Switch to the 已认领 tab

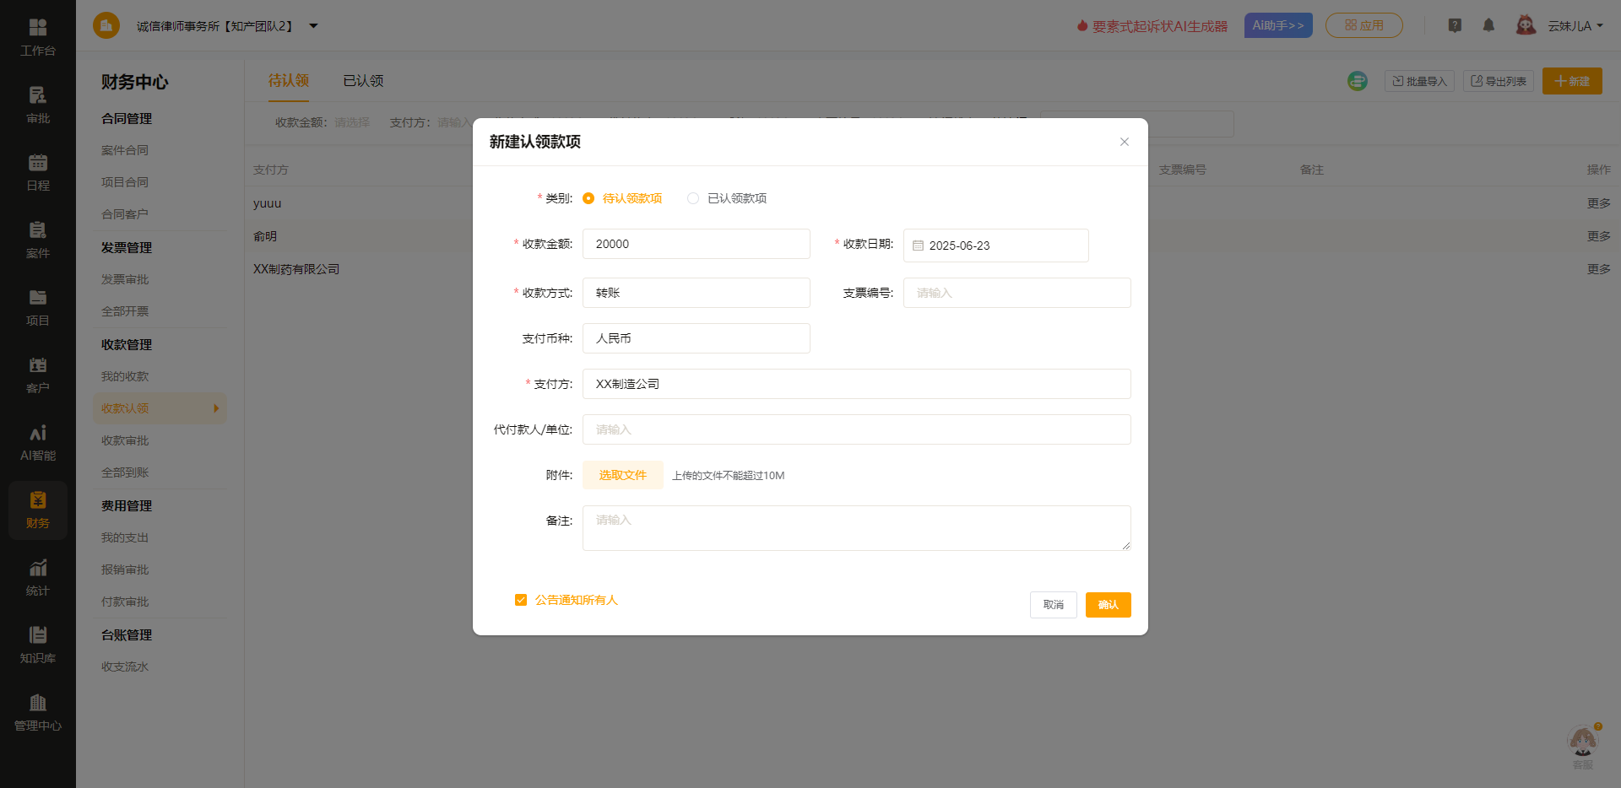tap(363, 81)
